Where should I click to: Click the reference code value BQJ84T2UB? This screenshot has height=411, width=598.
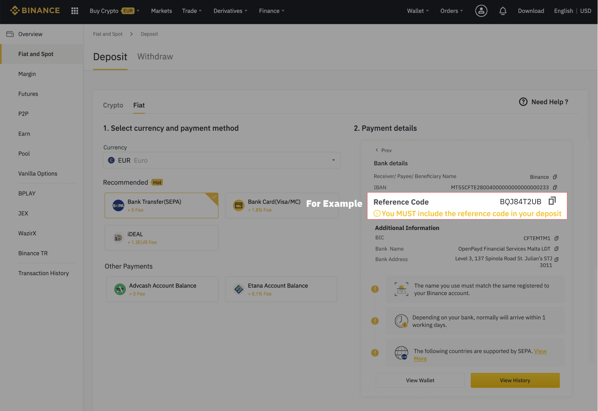pyautogui.click(x=521, y=202)
